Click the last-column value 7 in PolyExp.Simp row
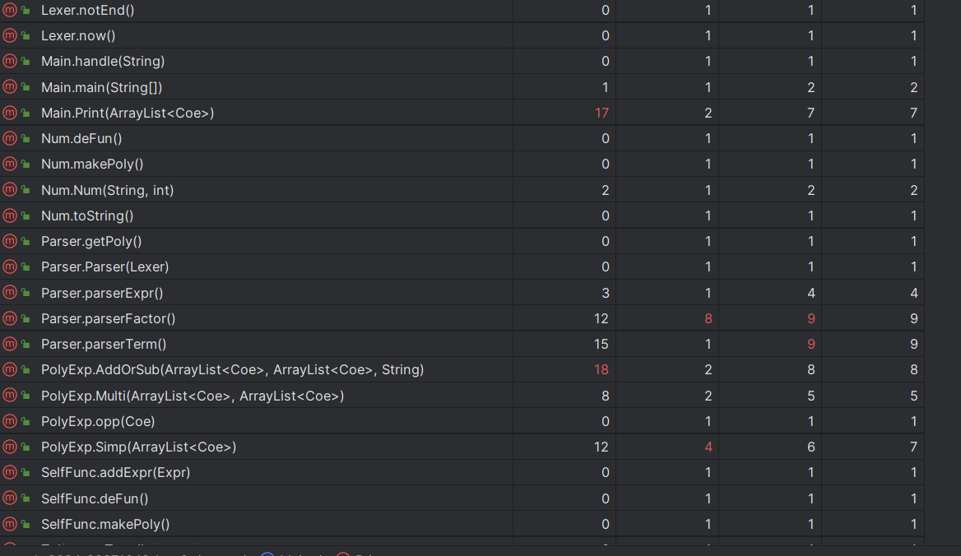Viewport: 961px width, 556px height. click(x=914, y=447)
